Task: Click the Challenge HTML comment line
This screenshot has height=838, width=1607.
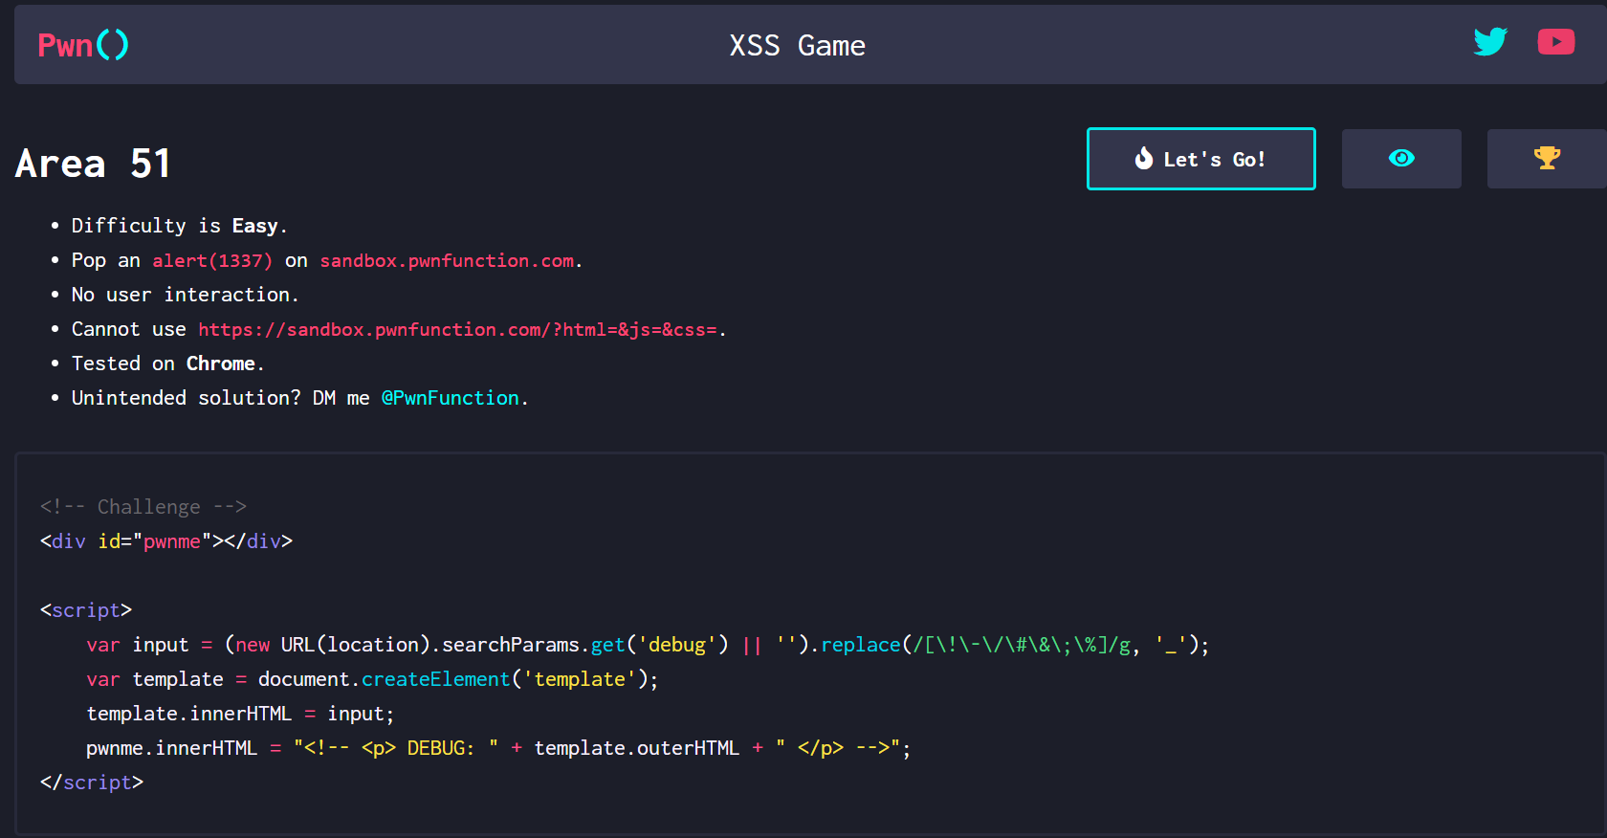Action: pyautogui.click(x=143, y=507)
